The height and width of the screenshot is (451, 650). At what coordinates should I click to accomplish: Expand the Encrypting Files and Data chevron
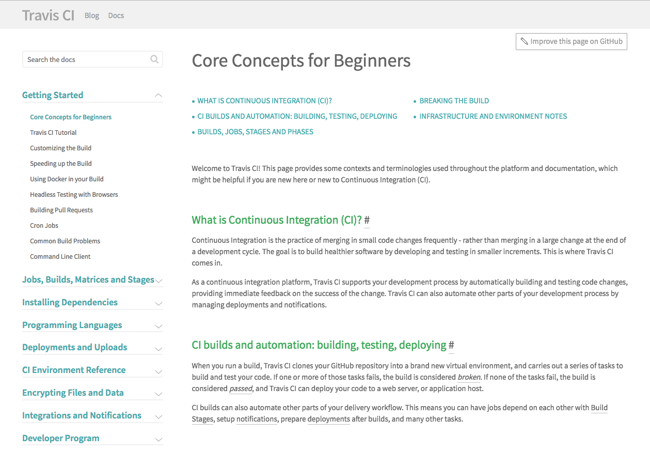coord(158,394)
